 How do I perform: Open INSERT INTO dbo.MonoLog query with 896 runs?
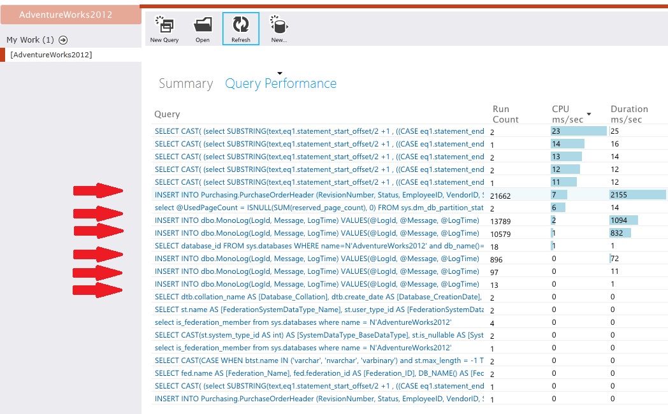click(x=317, y=259)
